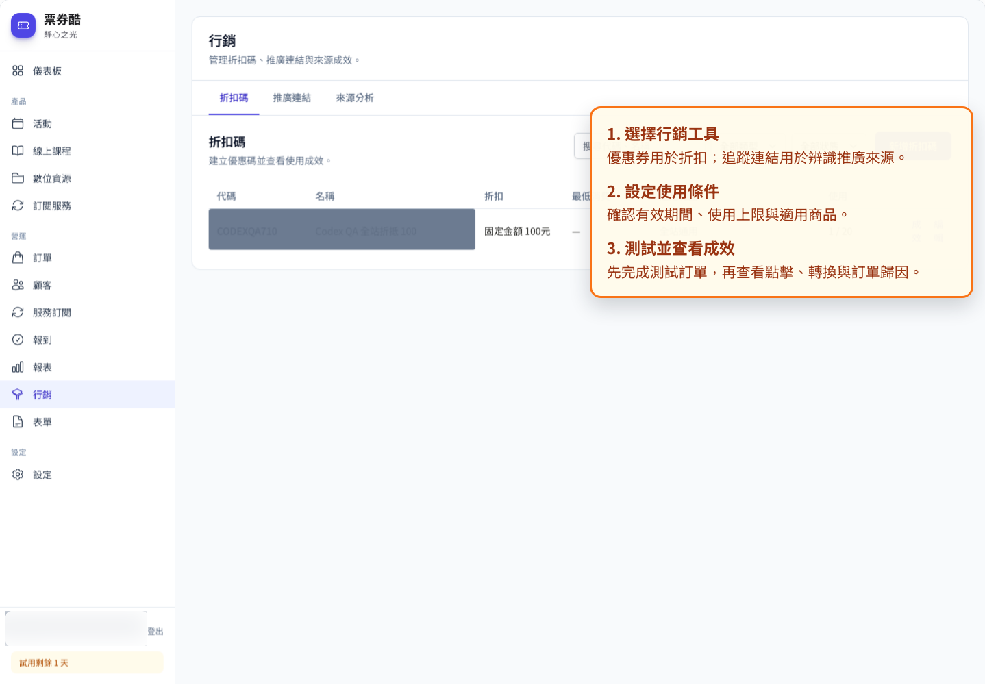Open 表單 forms page
The height and width of the screenshot is (685, 985).
(87, 423)
